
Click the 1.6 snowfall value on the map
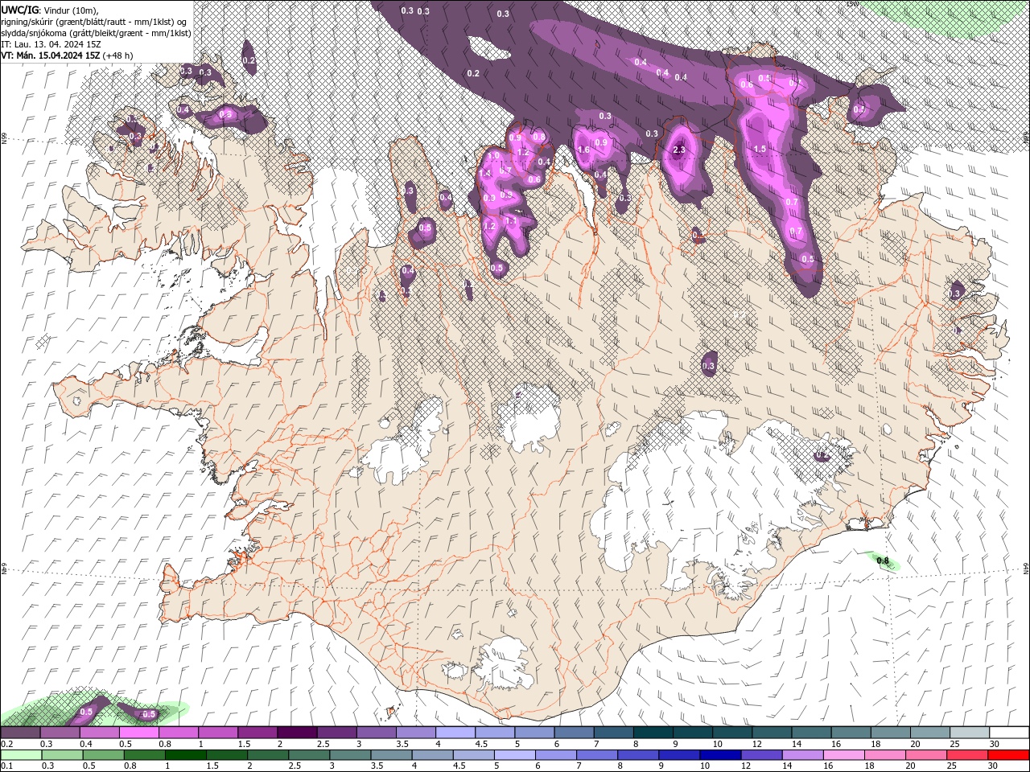[x=584, y=150]
